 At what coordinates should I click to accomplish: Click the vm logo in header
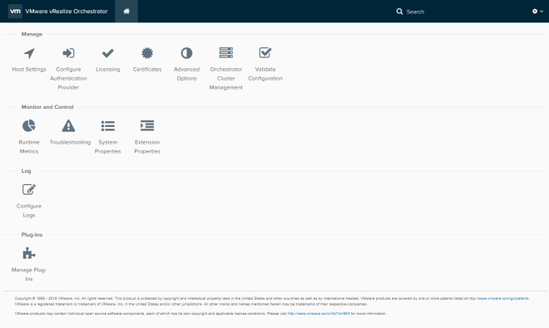point(15,11)
